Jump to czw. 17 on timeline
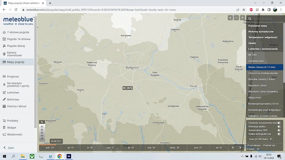The width and height of the screenshot is (285, 160). (110, 148)
